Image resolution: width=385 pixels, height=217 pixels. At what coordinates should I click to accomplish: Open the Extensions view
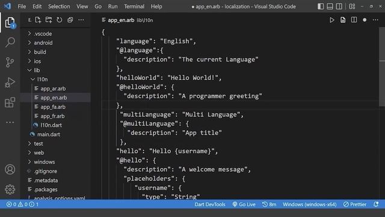10,102
